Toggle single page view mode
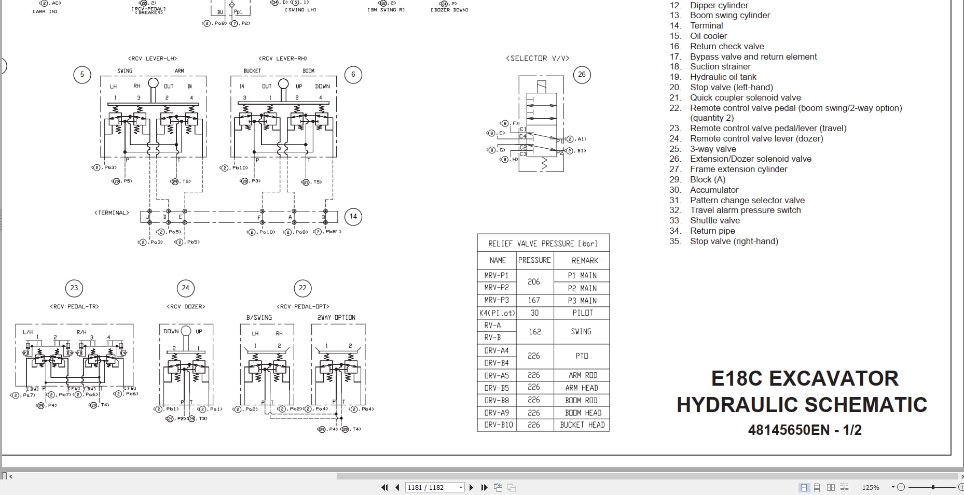The image size is (964, 495). coord(804,487)
